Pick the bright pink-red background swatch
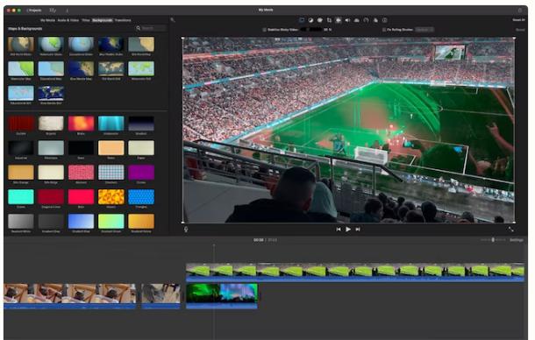Image resolution: width=535 pixels, height=340 pixels. point(81,197)
